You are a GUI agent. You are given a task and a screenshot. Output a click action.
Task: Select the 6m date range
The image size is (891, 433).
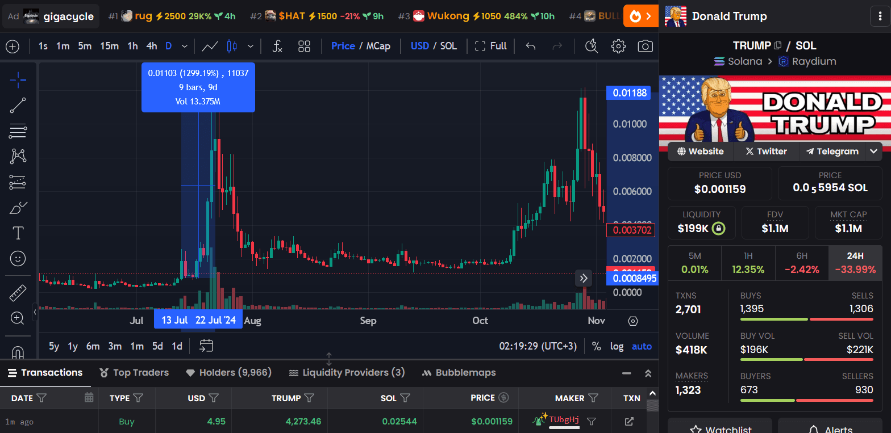(93, 346)
